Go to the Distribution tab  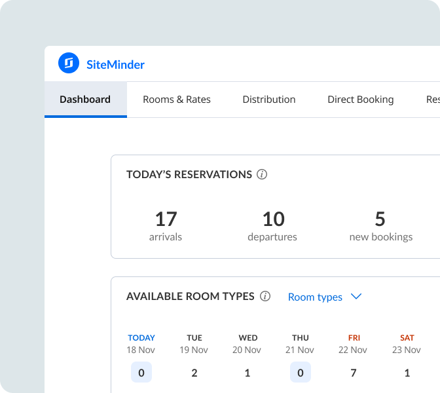(x=268, y=100)
